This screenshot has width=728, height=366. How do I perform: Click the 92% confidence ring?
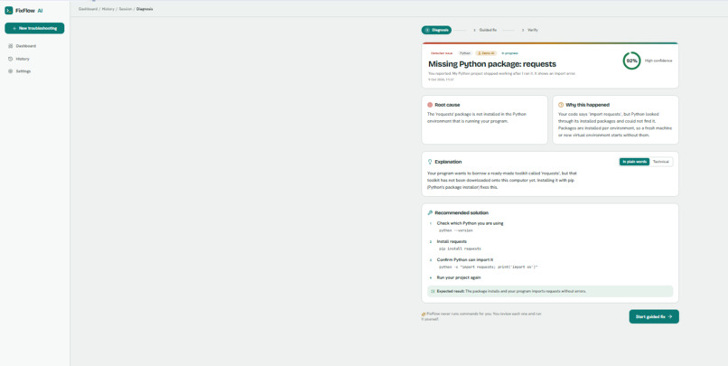tap(631, 61)
